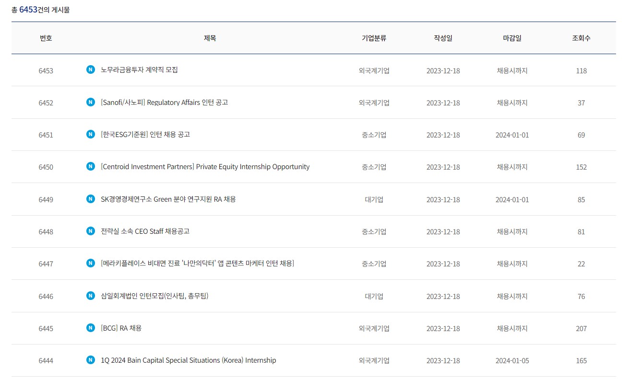Open the [BCG] RA 채용 post
The height and width of the screenshot is (379, 629).
121,328
